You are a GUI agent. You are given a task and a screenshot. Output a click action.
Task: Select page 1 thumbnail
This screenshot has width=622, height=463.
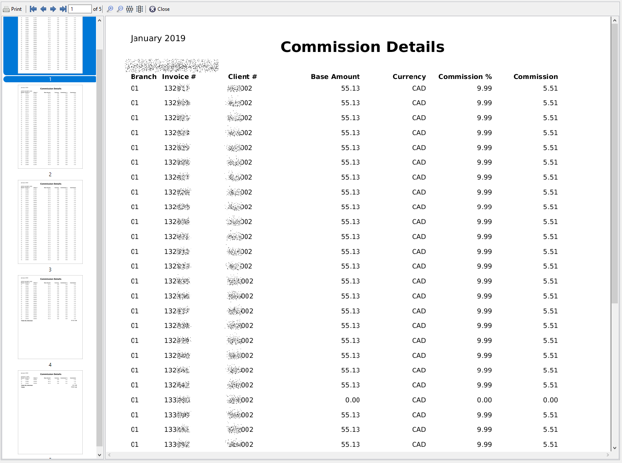coord(50,45)
